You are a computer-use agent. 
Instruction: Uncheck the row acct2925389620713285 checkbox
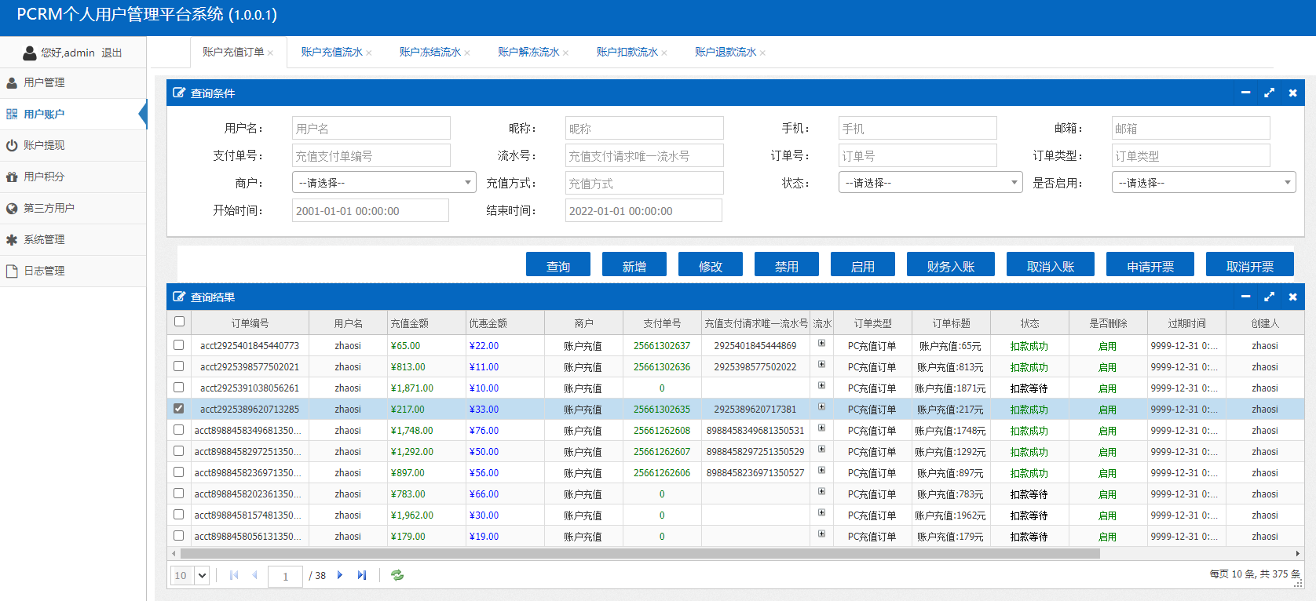coord(179,409)
